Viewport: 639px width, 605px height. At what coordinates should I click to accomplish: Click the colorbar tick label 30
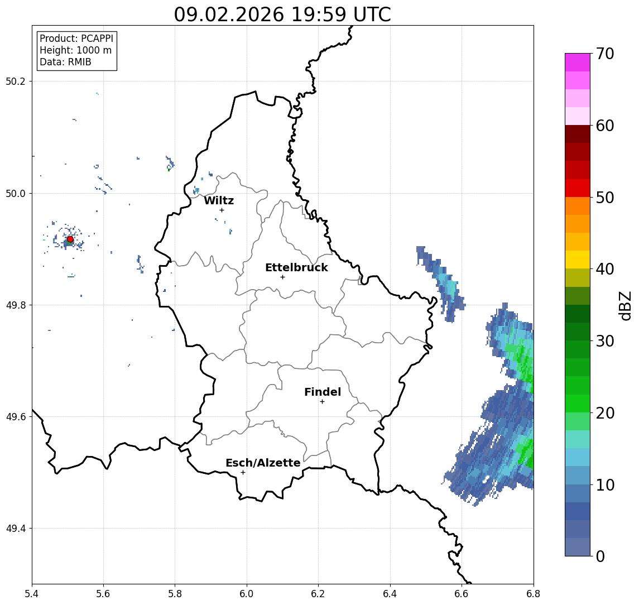(x=605, y=341)
